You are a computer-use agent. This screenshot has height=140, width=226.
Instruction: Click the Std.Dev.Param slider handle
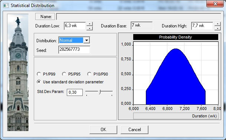point(99,91)
